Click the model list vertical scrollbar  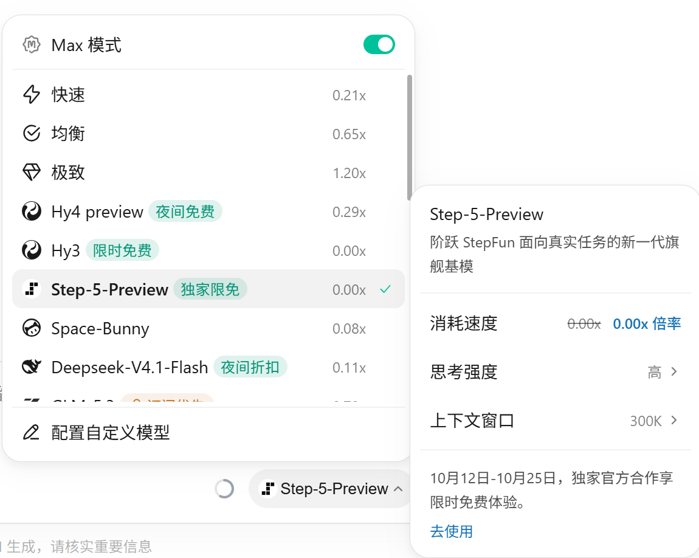(409, 138)
